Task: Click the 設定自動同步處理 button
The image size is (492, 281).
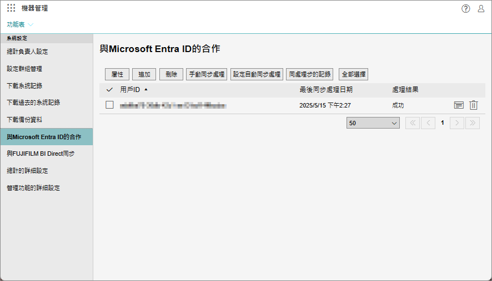Action: coord(257,74)
